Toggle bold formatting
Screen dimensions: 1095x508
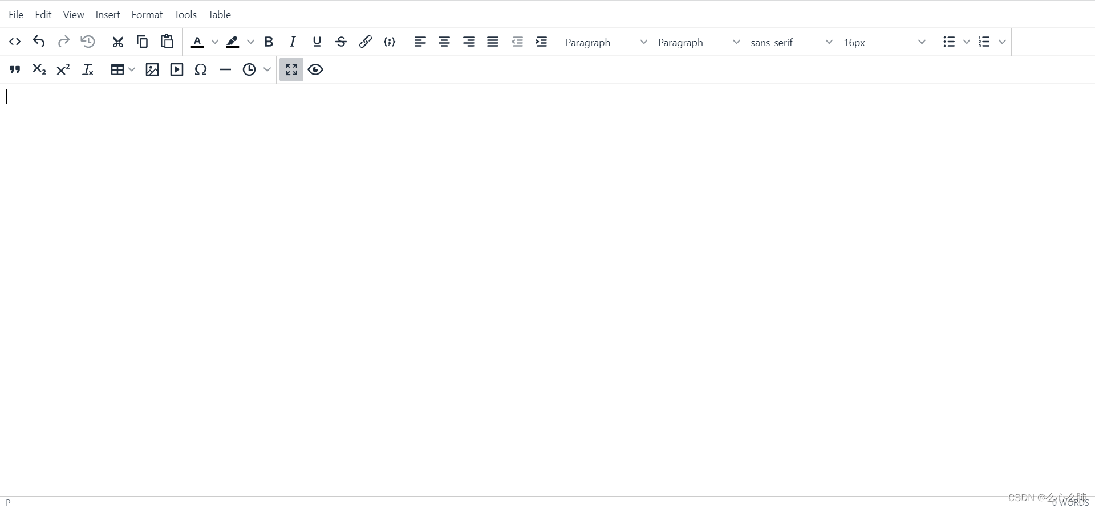coord(269,42)
